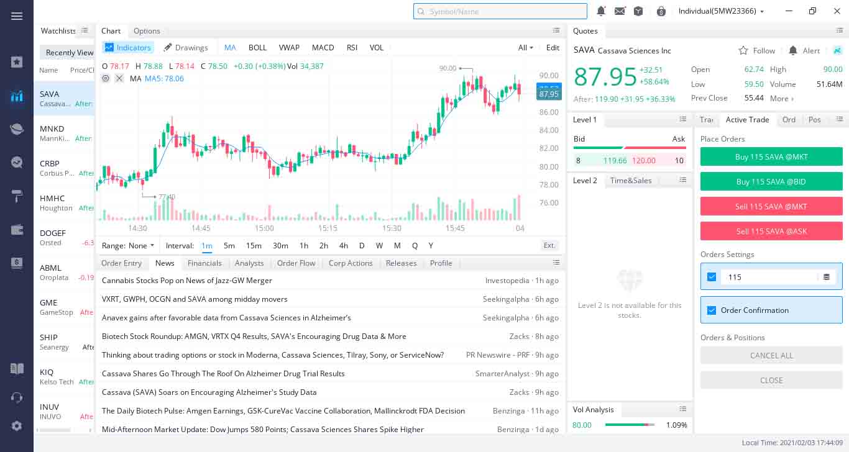Expand More quote details
This screenshot has width=849, height=452.
781,98
